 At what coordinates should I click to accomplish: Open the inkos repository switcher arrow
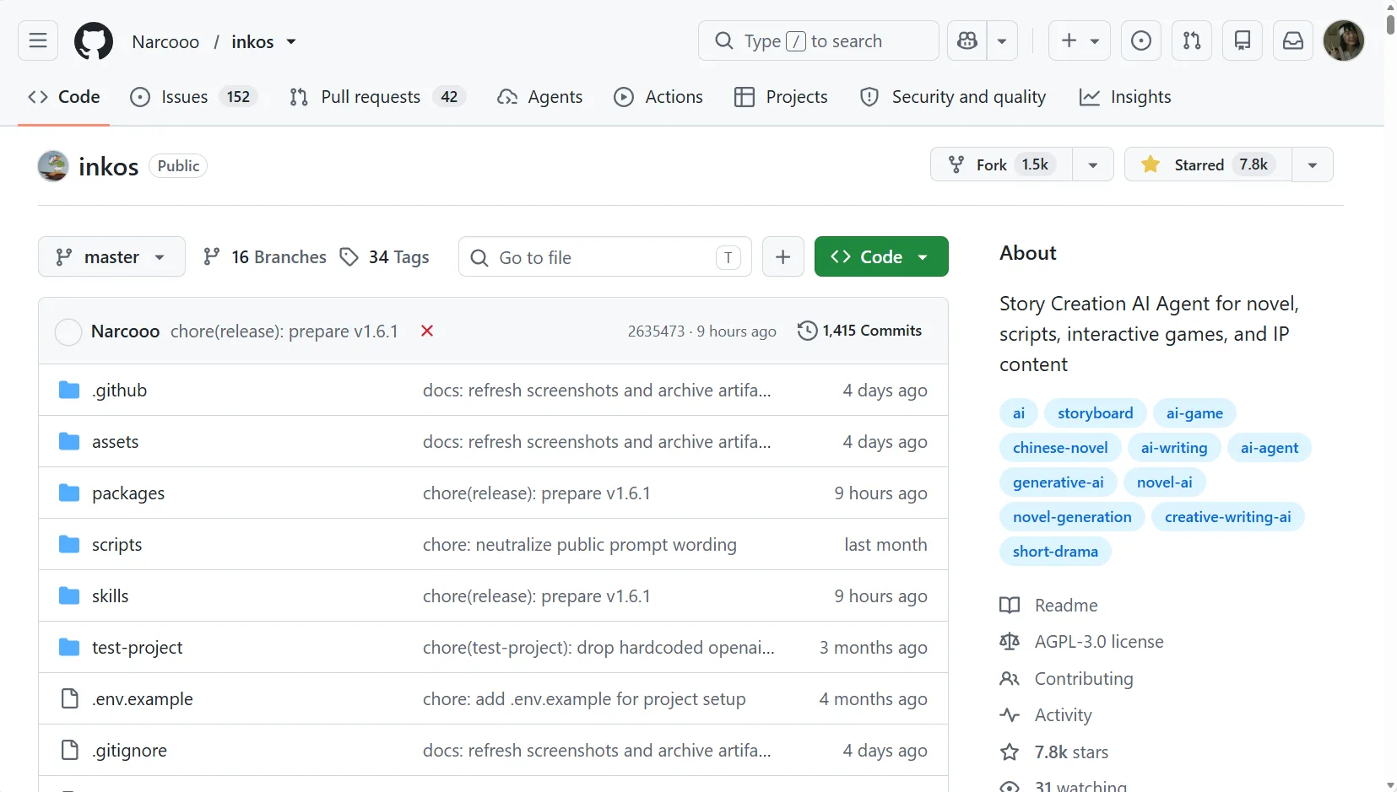291,41
